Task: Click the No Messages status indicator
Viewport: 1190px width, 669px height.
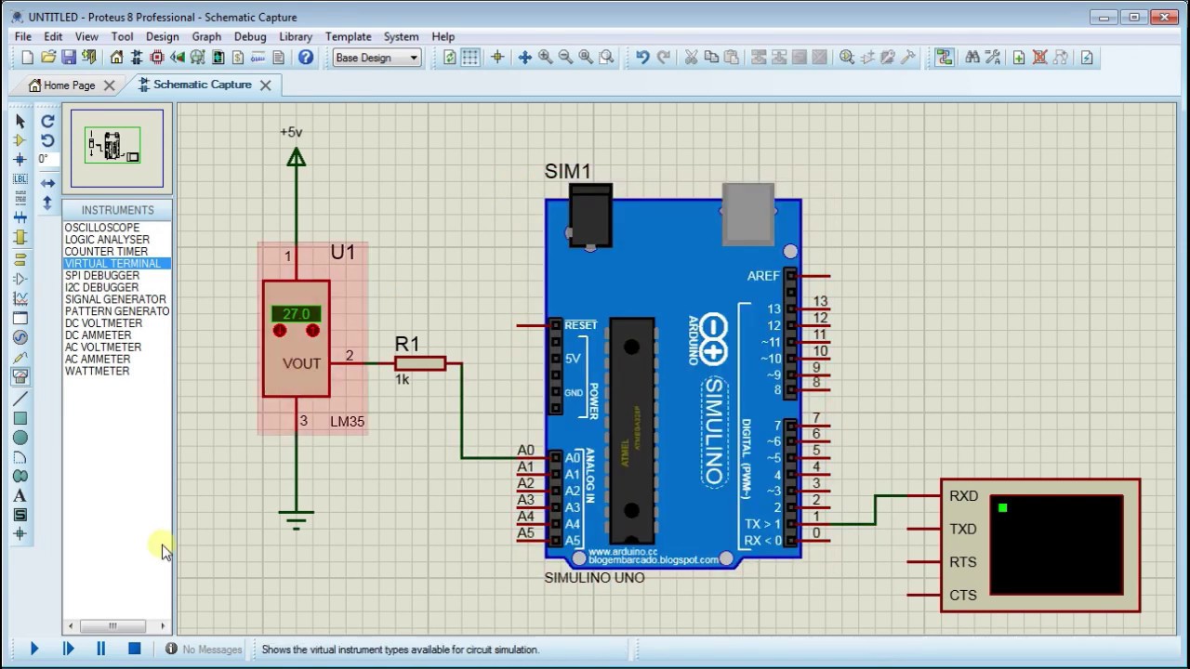Action: [205, 649]
